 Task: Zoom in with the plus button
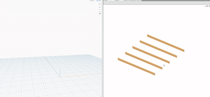coord(100,7)
